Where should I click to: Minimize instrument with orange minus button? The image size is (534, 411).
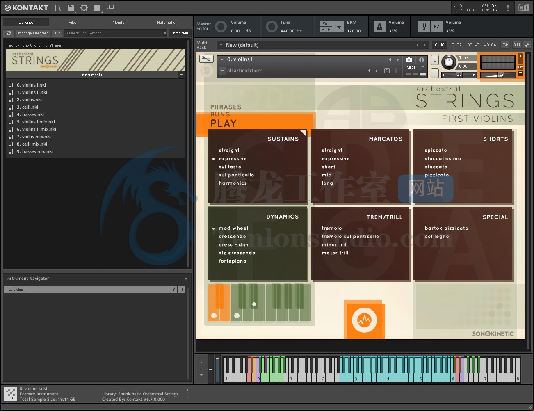[520, 62]
